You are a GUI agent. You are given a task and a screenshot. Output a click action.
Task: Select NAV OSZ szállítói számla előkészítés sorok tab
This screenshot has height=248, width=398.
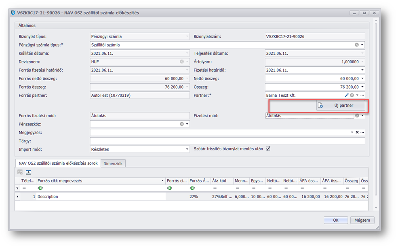(x=58, y=163)
